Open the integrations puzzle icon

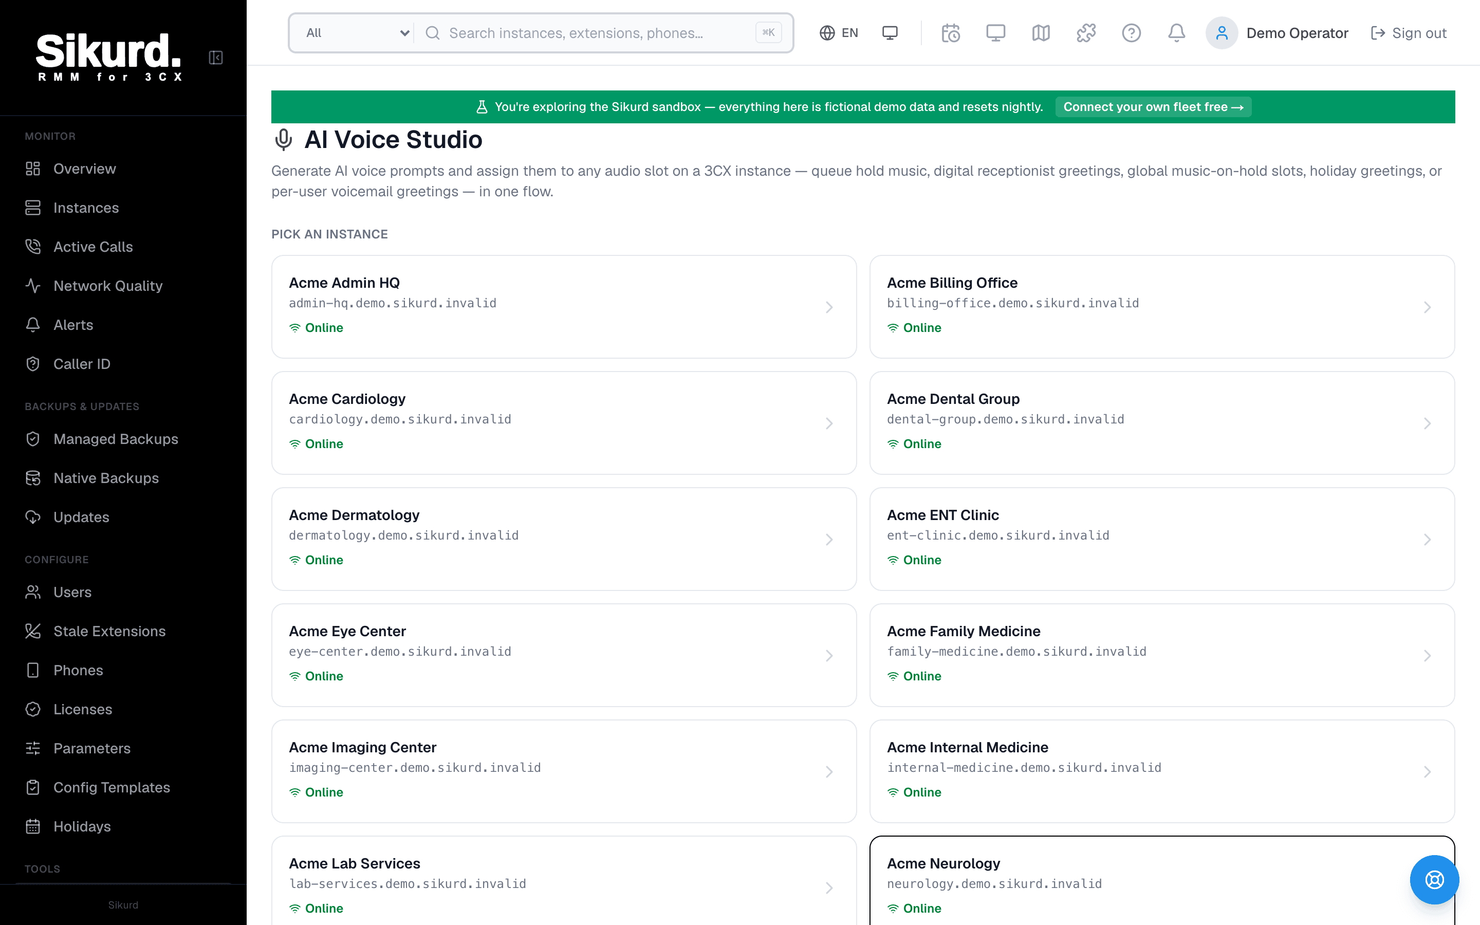tap(1086, 33)
